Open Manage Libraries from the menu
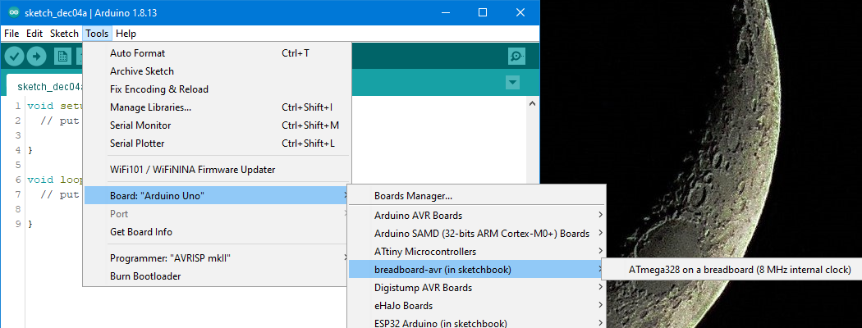 218,107
